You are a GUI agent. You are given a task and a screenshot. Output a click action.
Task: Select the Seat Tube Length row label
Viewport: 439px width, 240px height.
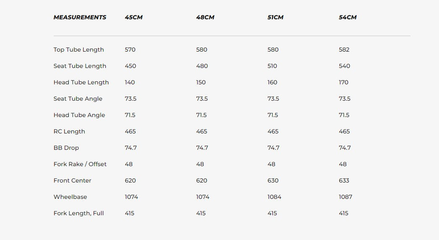tap(80, 66)
